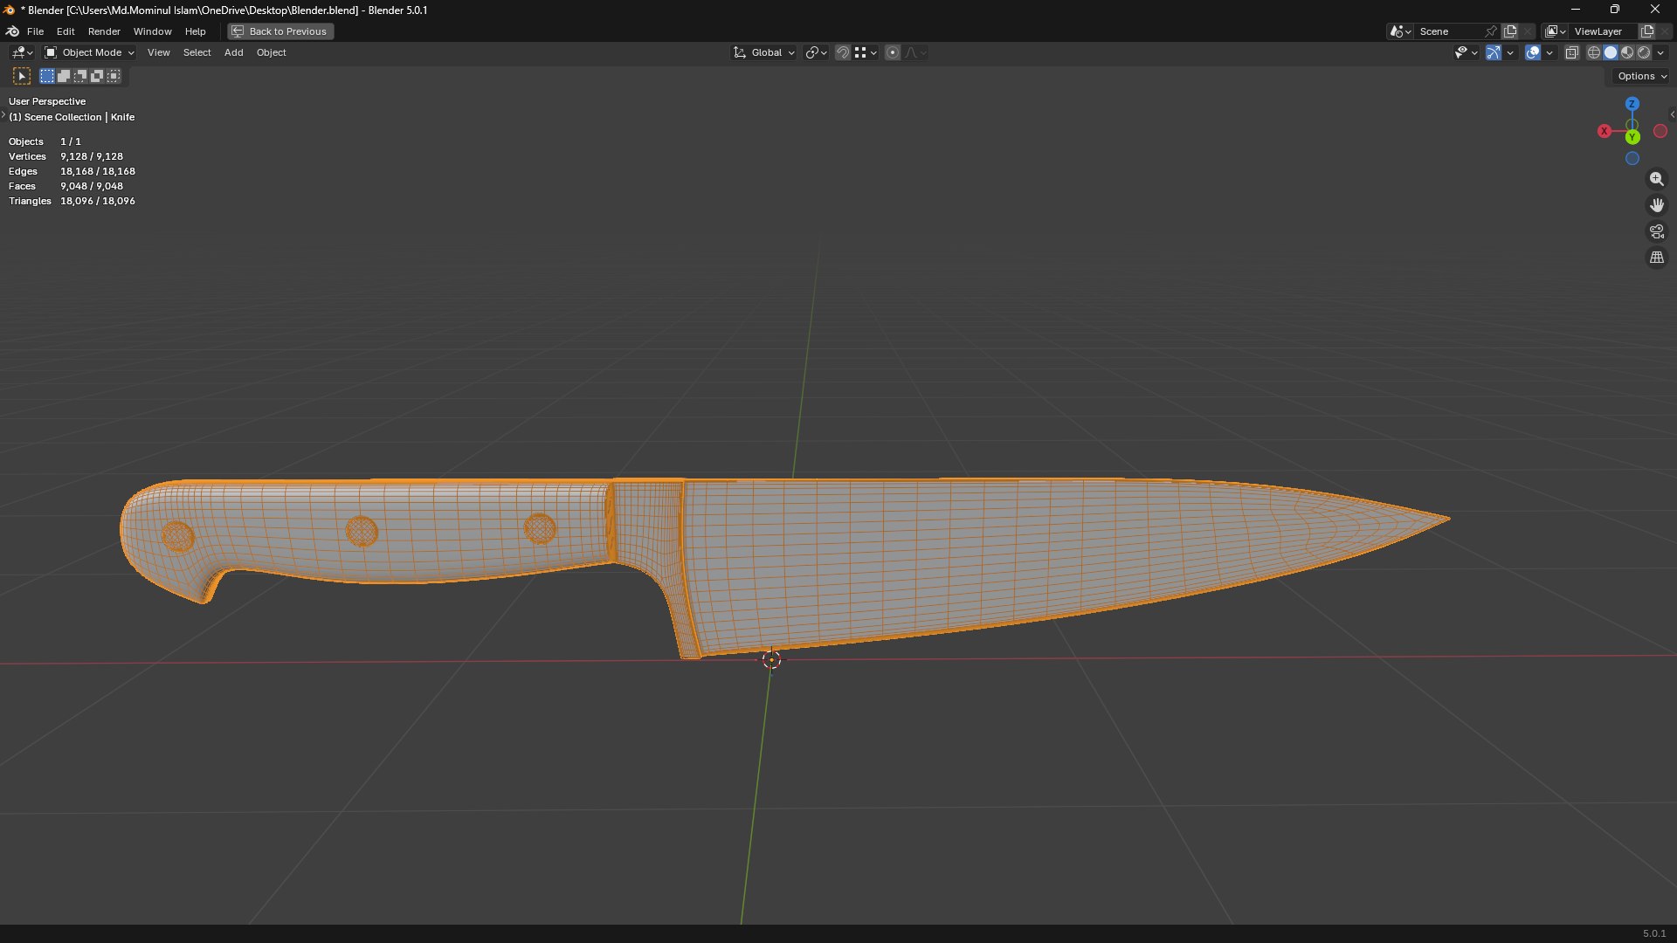Click the 5.0.1 version in status bar

point(1654,933)
